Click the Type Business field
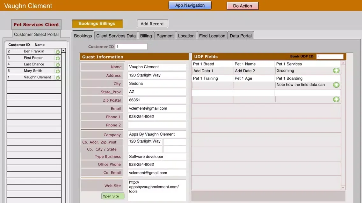Image resolution: width=362 pixels, height=203 pixels. click(157, 157)
